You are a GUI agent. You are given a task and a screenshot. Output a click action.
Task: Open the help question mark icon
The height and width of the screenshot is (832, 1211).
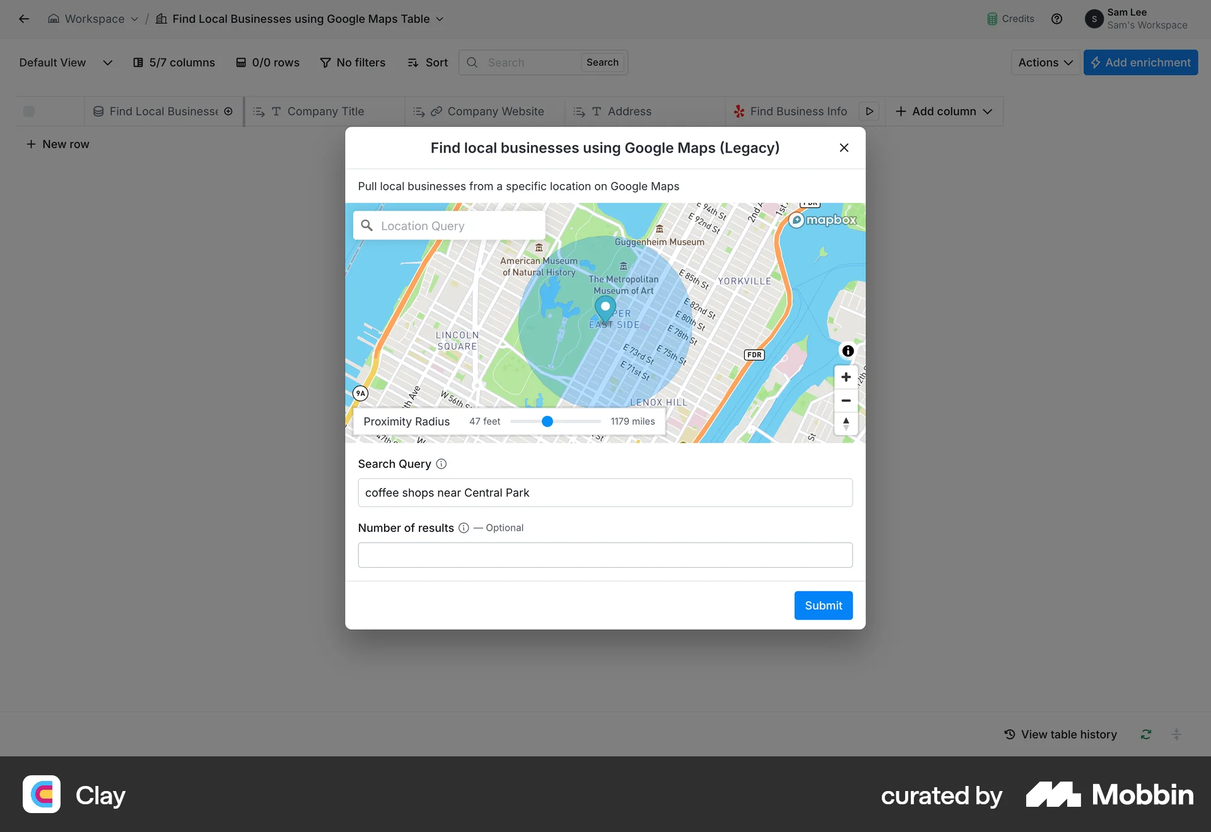coord(1057,19)
